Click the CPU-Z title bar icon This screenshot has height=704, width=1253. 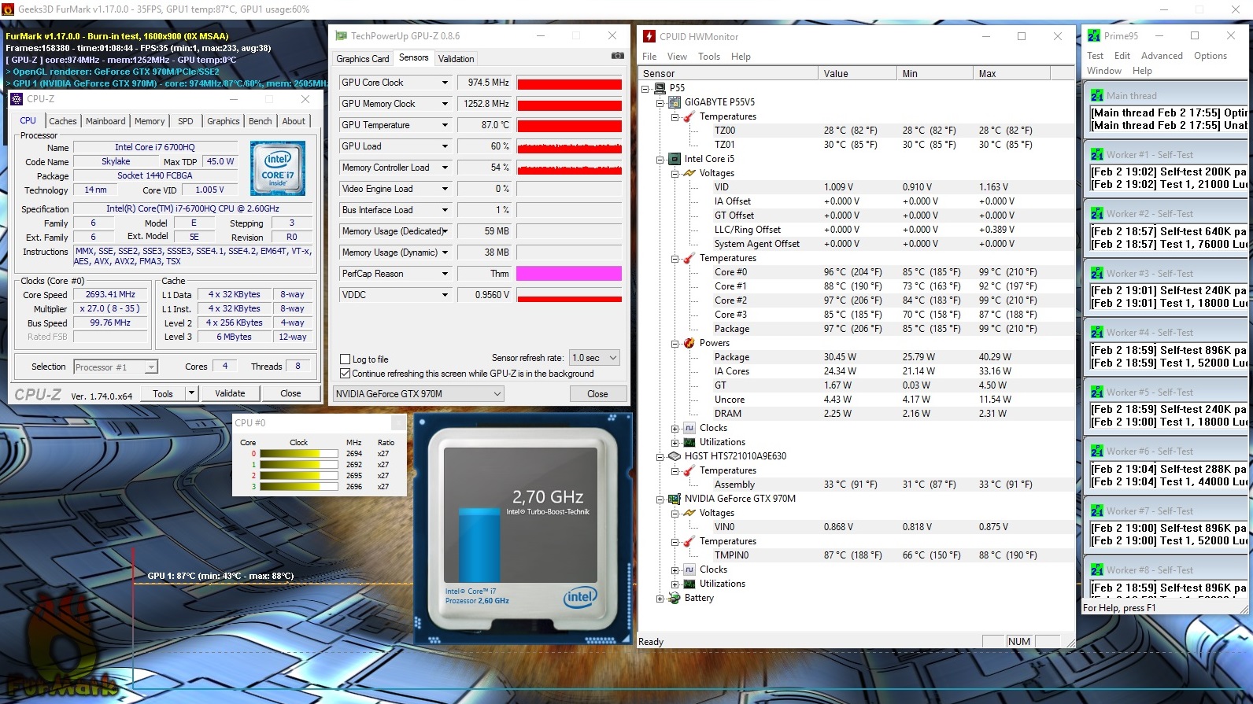pos(17,99)
